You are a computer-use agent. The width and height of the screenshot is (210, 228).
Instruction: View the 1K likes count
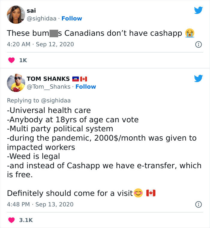click(x=23, y=60)
